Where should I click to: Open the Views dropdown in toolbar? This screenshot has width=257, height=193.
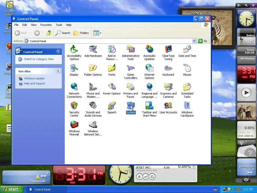pyautogui.click(x=97, y=33)
